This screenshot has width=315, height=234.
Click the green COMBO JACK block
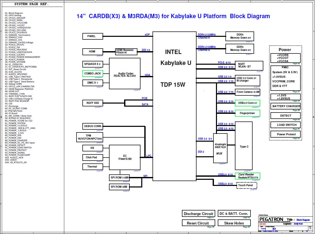coord(93,73)
